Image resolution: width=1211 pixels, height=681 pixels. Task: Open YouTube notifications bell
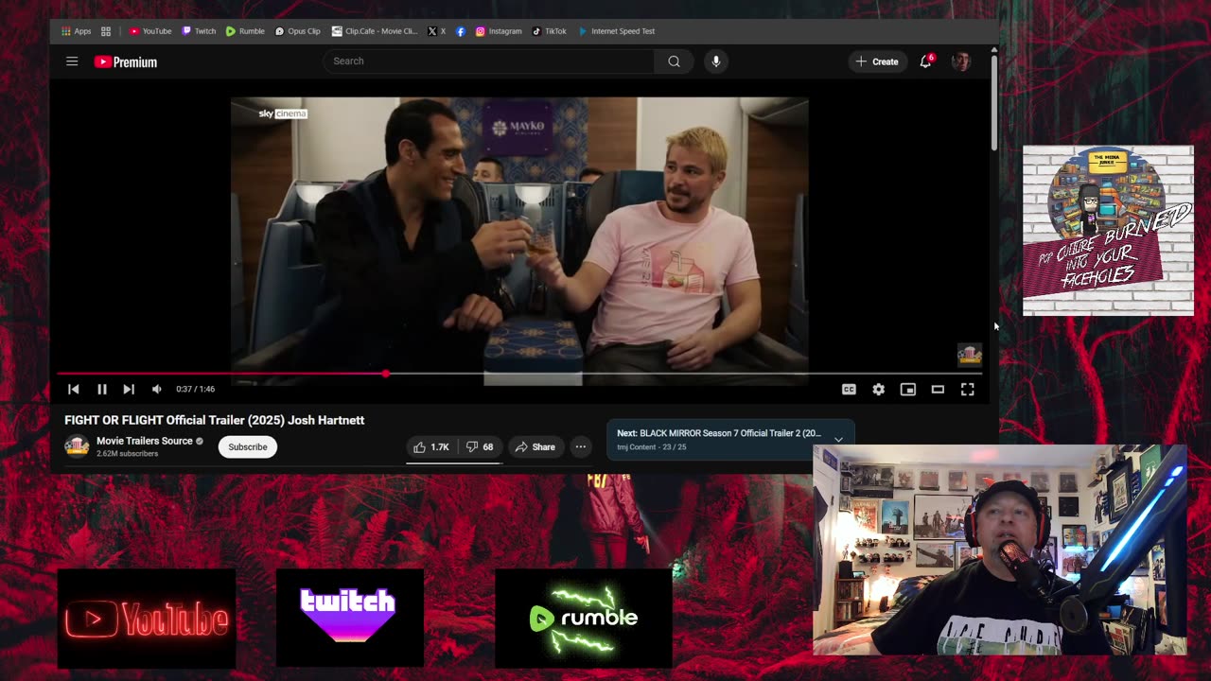(x=926, y=61)
